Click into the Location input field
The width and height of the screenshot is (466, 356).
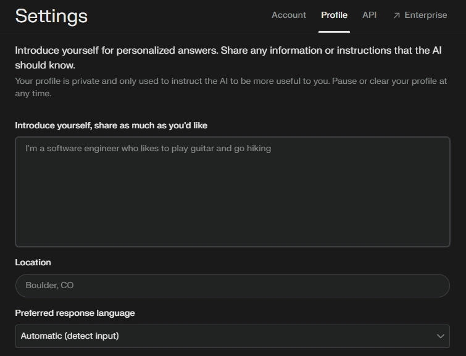[233, 286]
